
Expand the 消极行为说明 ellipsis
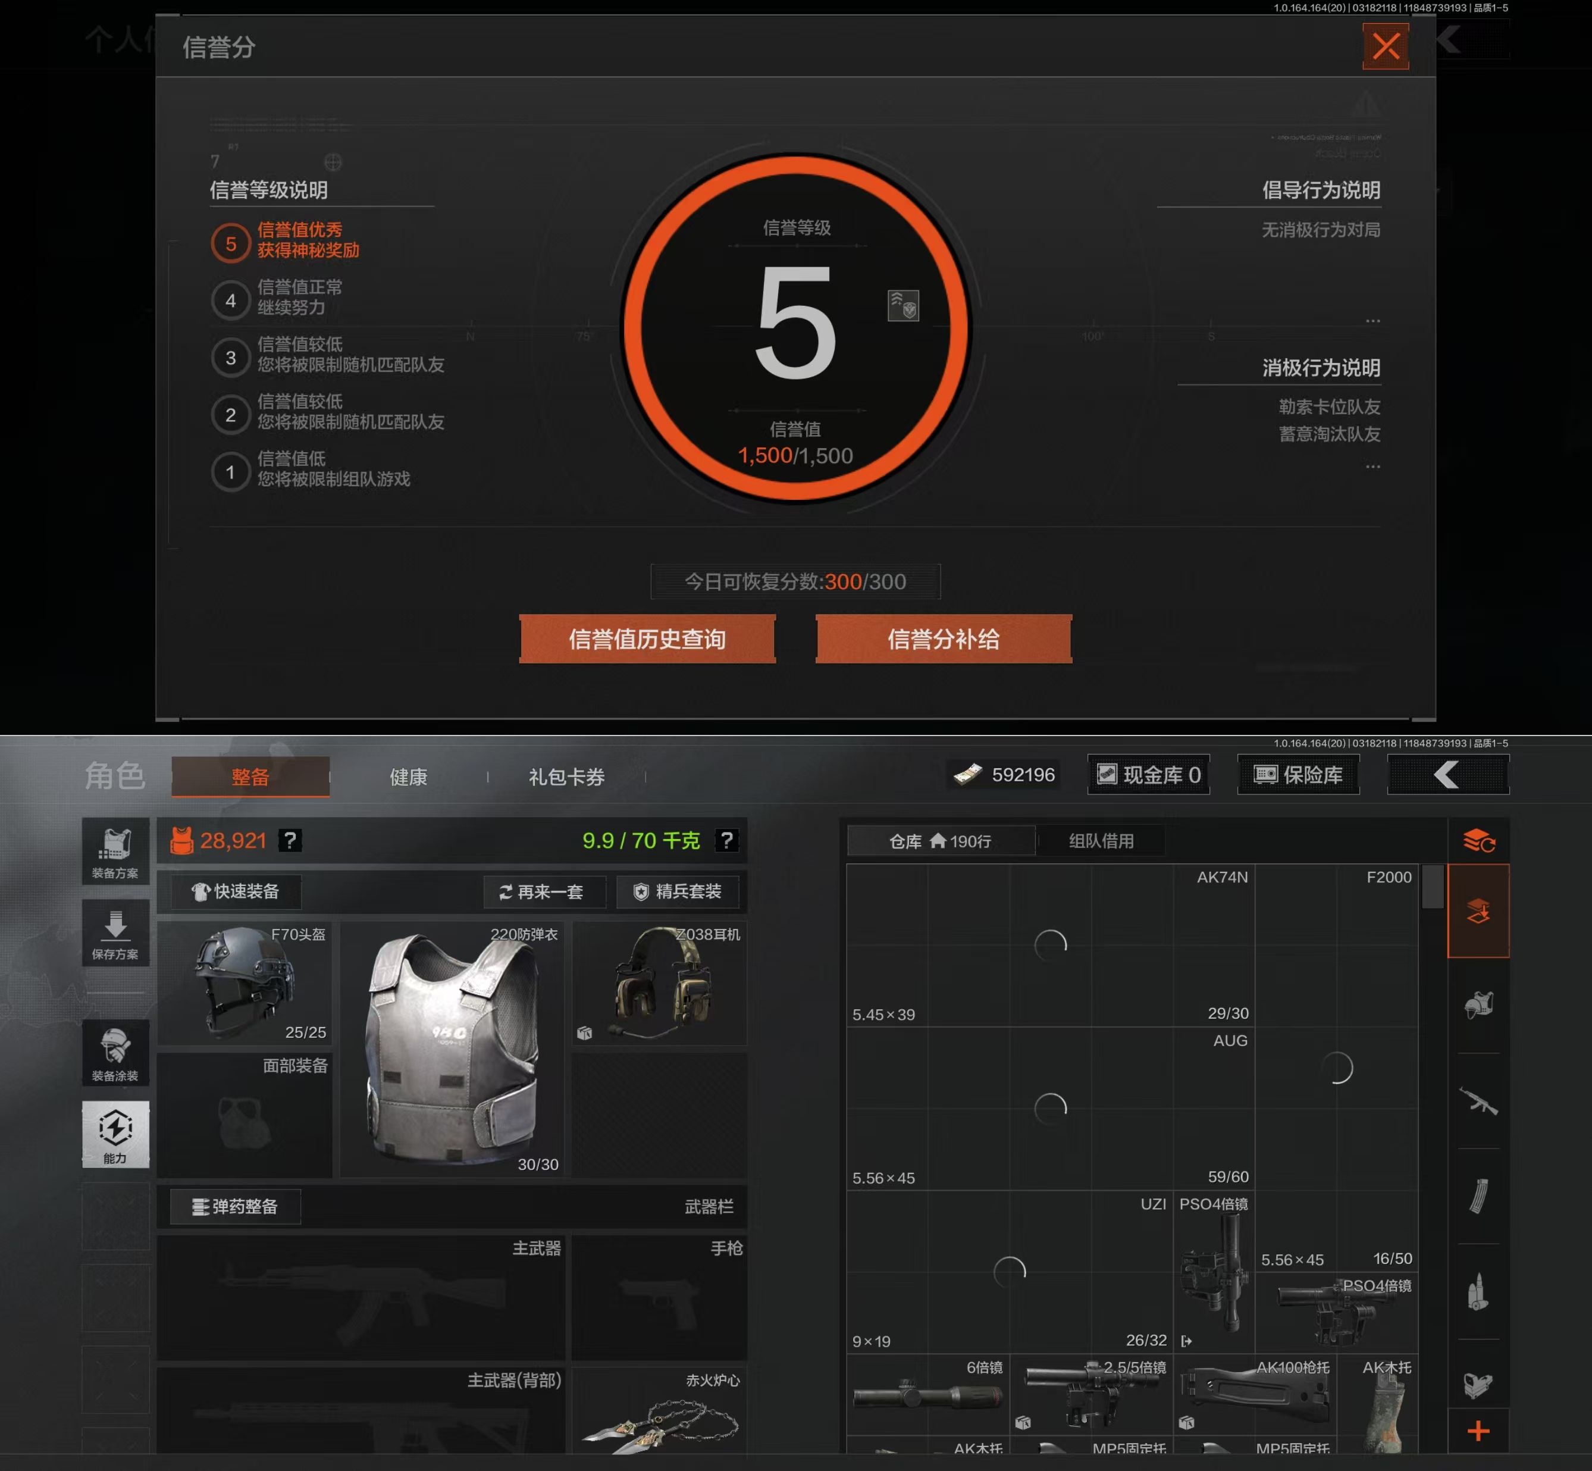tap(1372, 467)
